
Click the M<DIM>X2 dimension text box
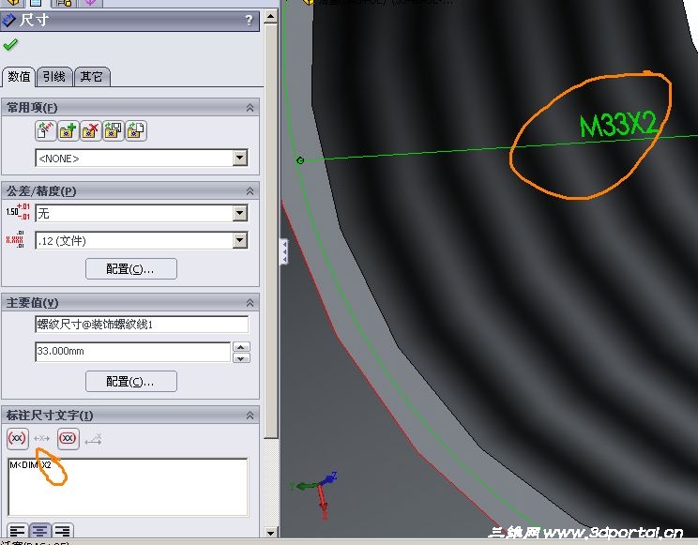click(x=128, y=487)
